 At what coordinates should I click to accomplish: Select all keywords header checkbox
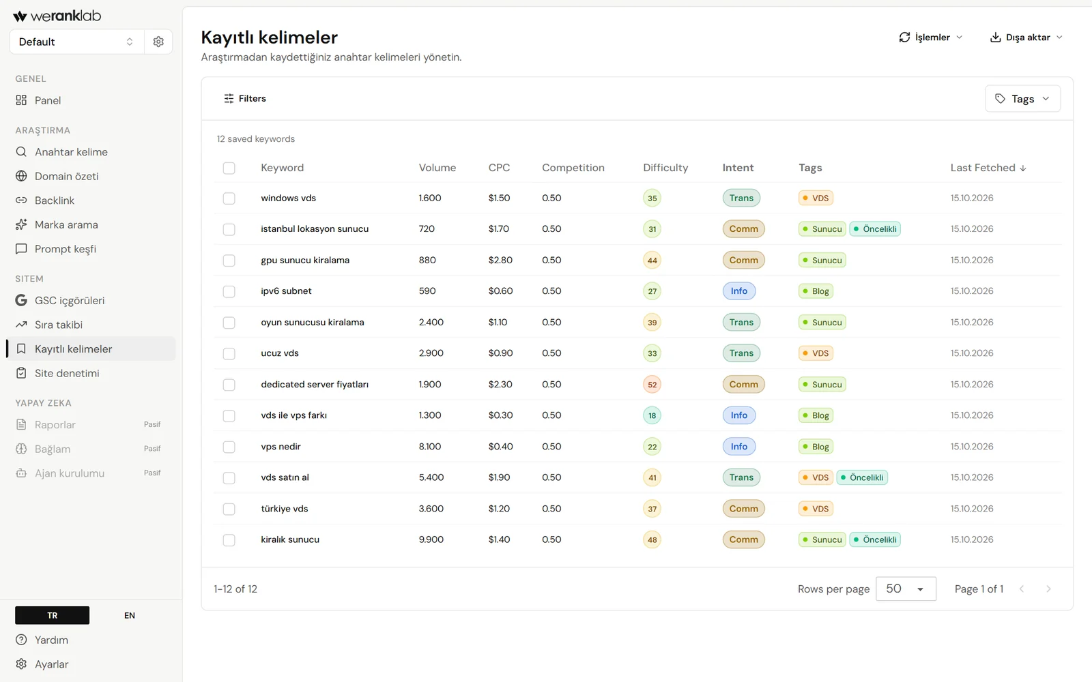(x=229, y=168)
